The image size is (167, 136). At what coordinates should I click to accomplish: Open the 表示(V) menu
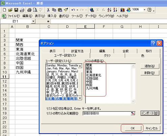tap(40, 16)
